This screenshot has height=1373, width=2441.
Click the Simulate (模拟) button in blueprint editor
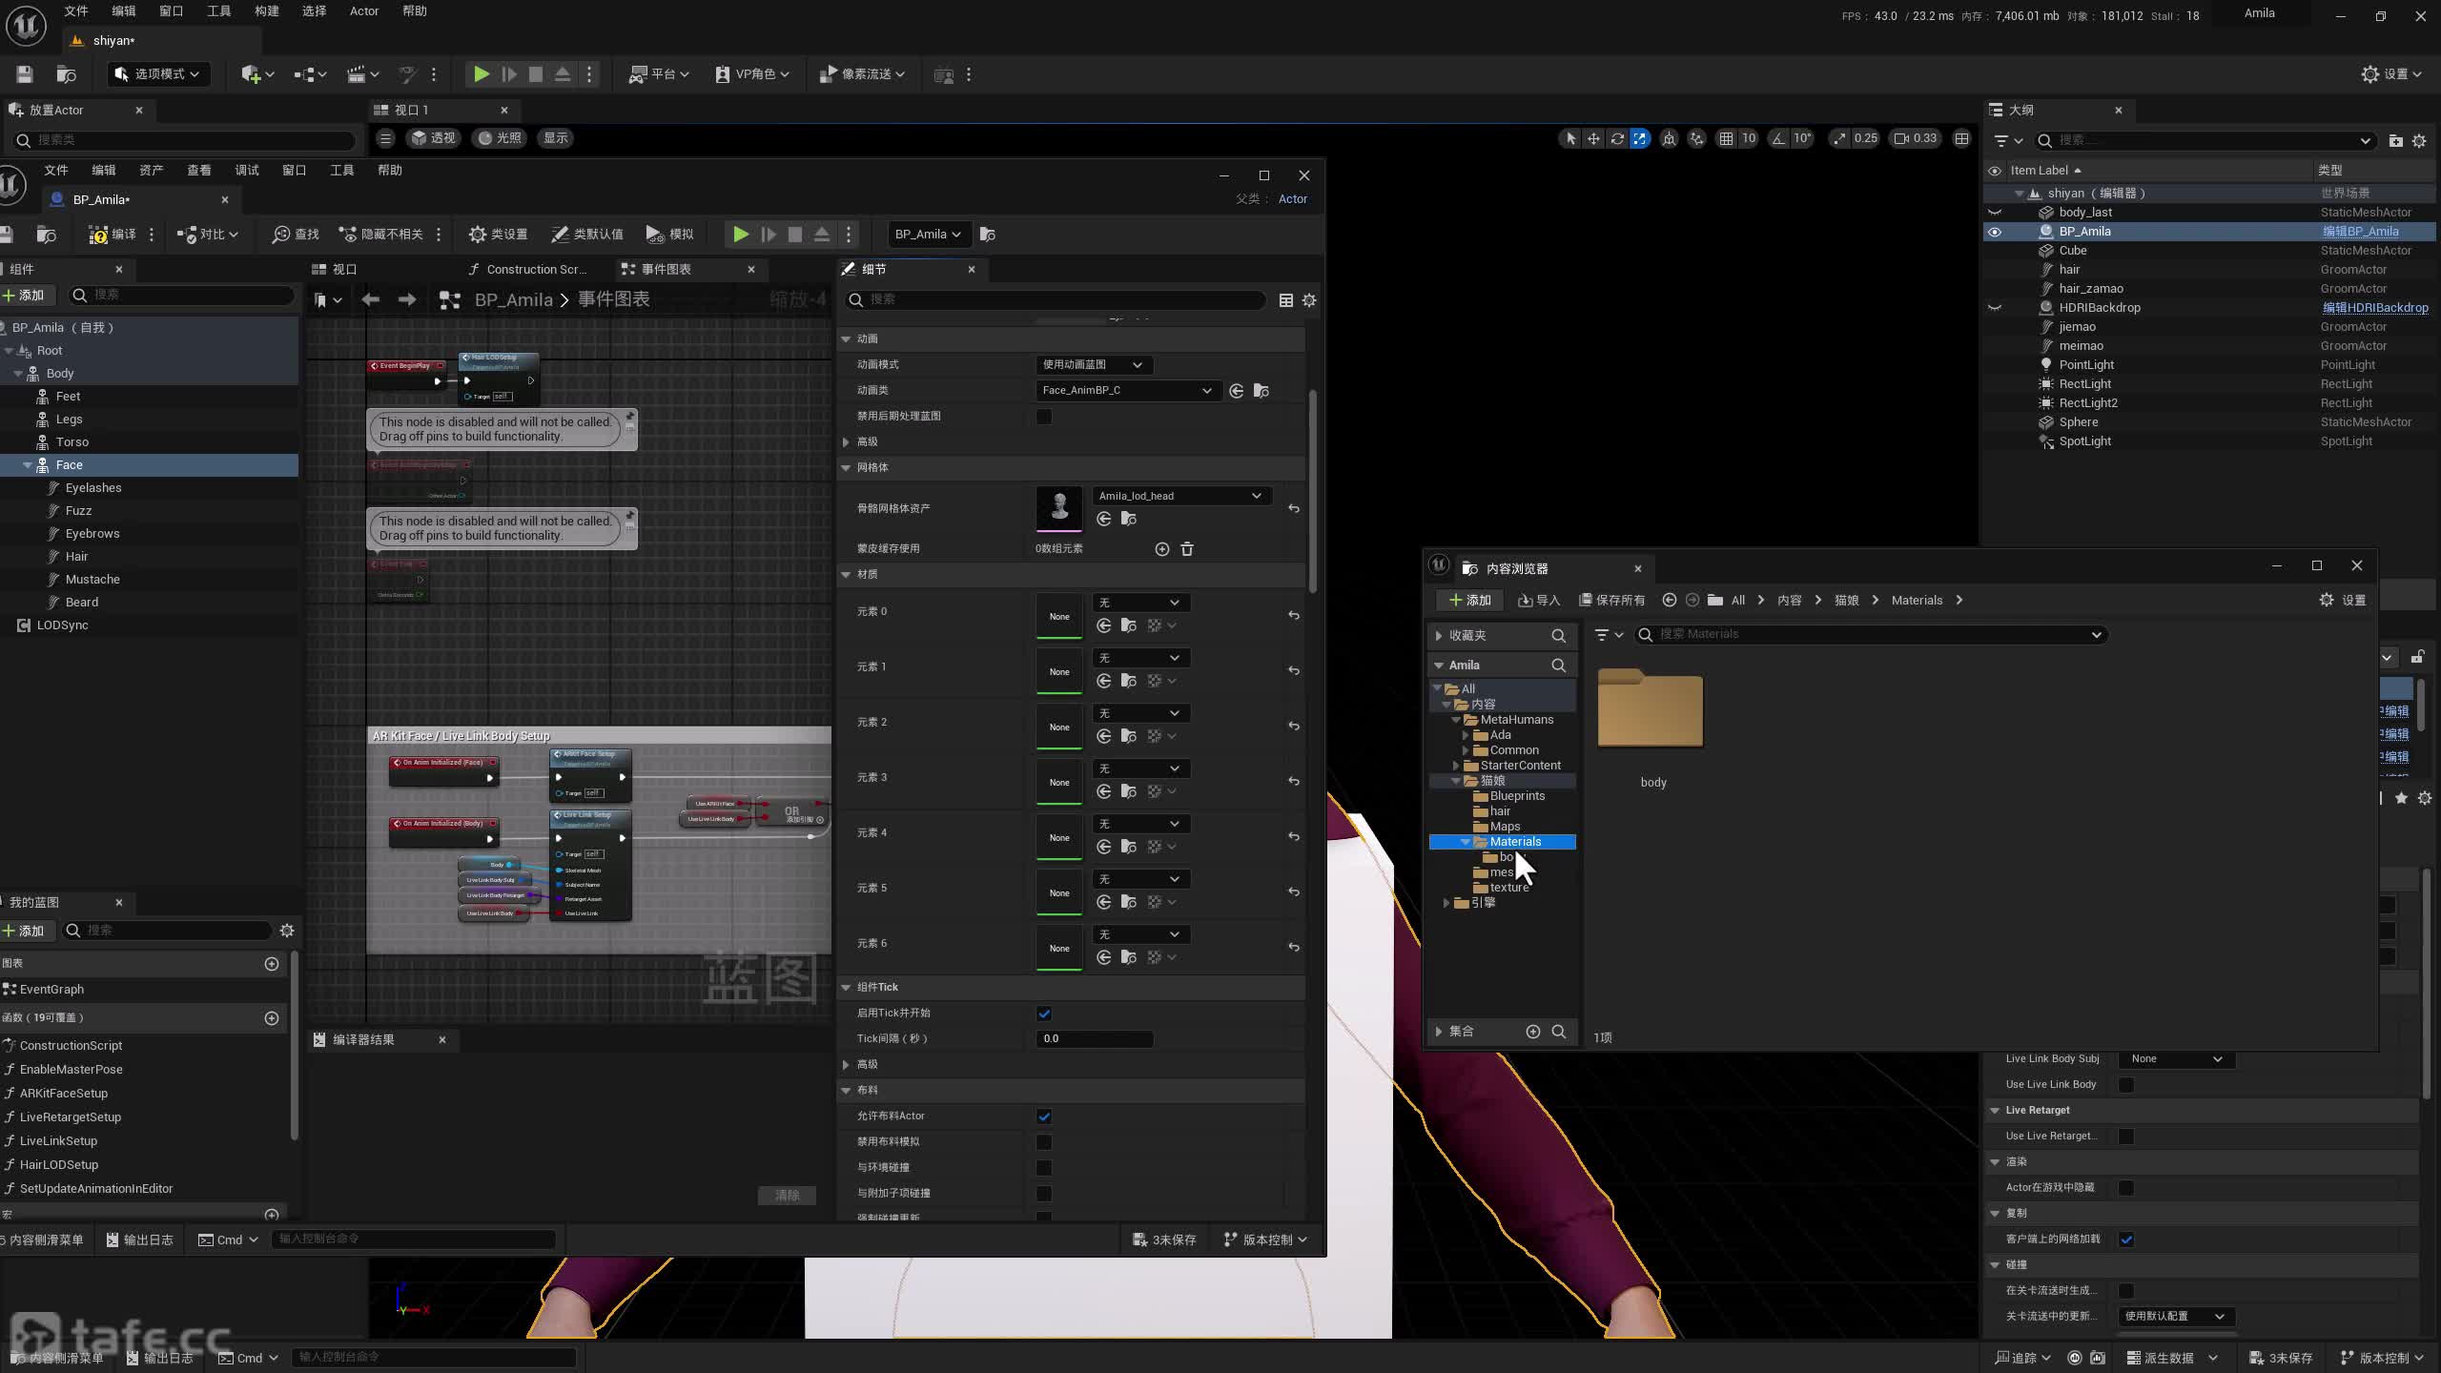[x=669, y=235]
